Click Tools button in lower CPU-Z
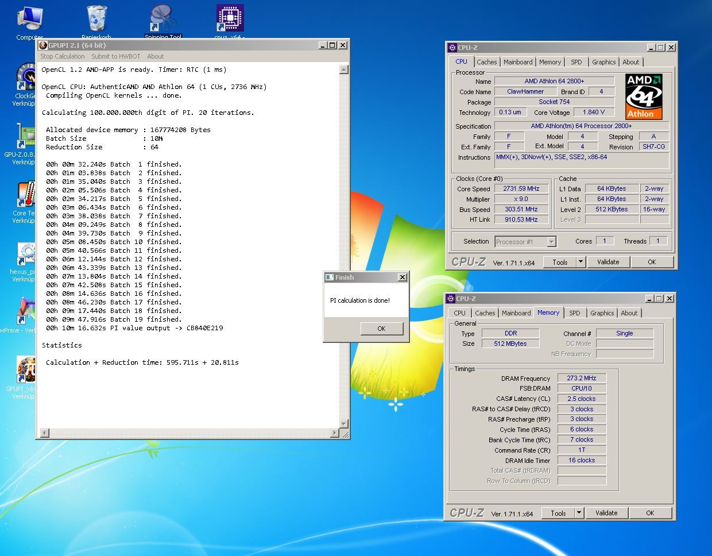Image resolution: width=712 pixels, height=556 pixels. pyautogui.click(x=558, y=513)
